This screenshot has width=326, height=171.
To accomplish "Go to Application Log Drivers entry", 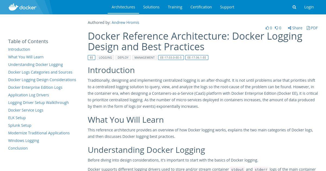I will tap(29, 95).
